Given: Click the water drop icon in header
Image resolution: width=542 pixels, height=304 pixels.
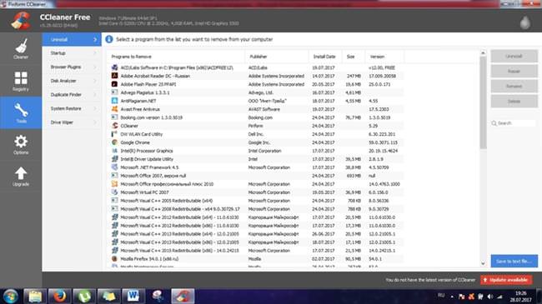Looking at the screenshot, I should [525, 22].
